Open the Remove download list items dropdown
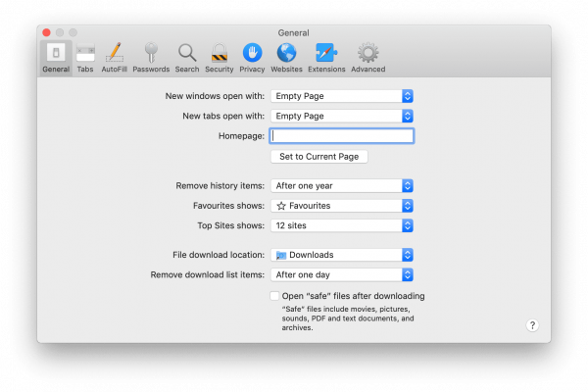The image size is (588, 392). (342, 274)
